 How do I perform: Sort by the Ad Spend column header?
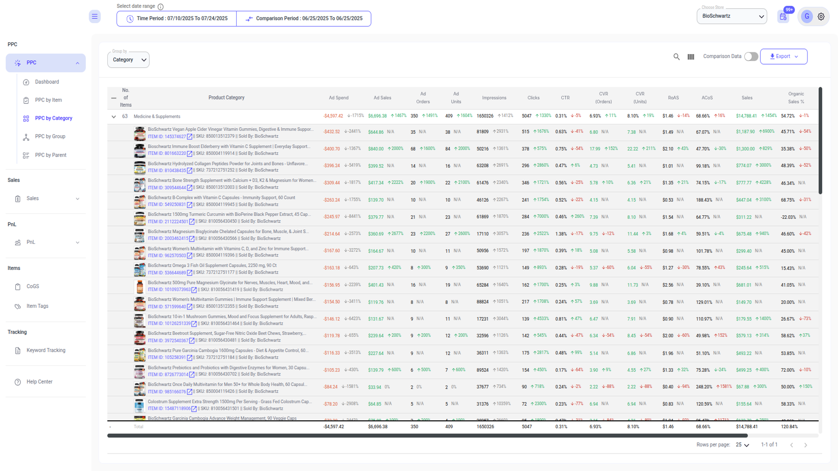click(x=339, y=98)
